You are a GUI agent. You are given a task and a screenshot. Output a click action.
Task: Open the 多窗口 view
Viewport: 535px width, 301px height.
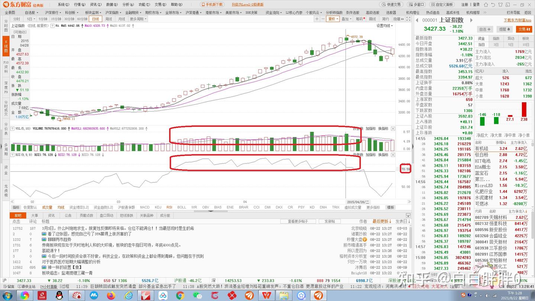click(x=416, y=4)
